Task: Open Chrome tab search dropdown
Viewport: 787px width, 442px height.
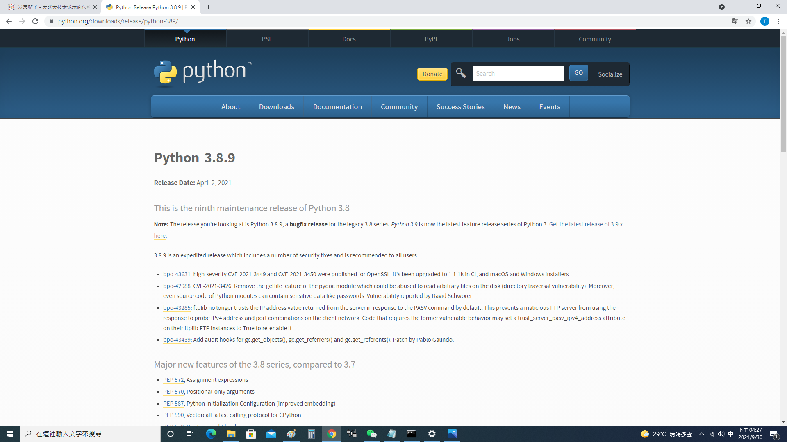Action: [x=721, y=7]
